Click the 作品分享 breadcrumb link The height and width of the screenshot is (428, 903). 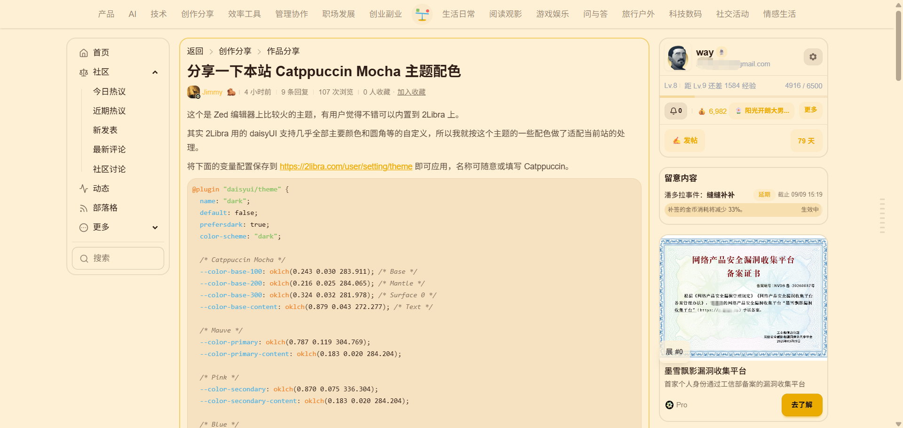pyautogui.click(x=283, y=51)
